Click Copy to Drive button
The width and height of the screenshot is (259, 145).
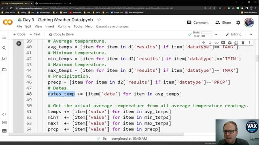61,34
